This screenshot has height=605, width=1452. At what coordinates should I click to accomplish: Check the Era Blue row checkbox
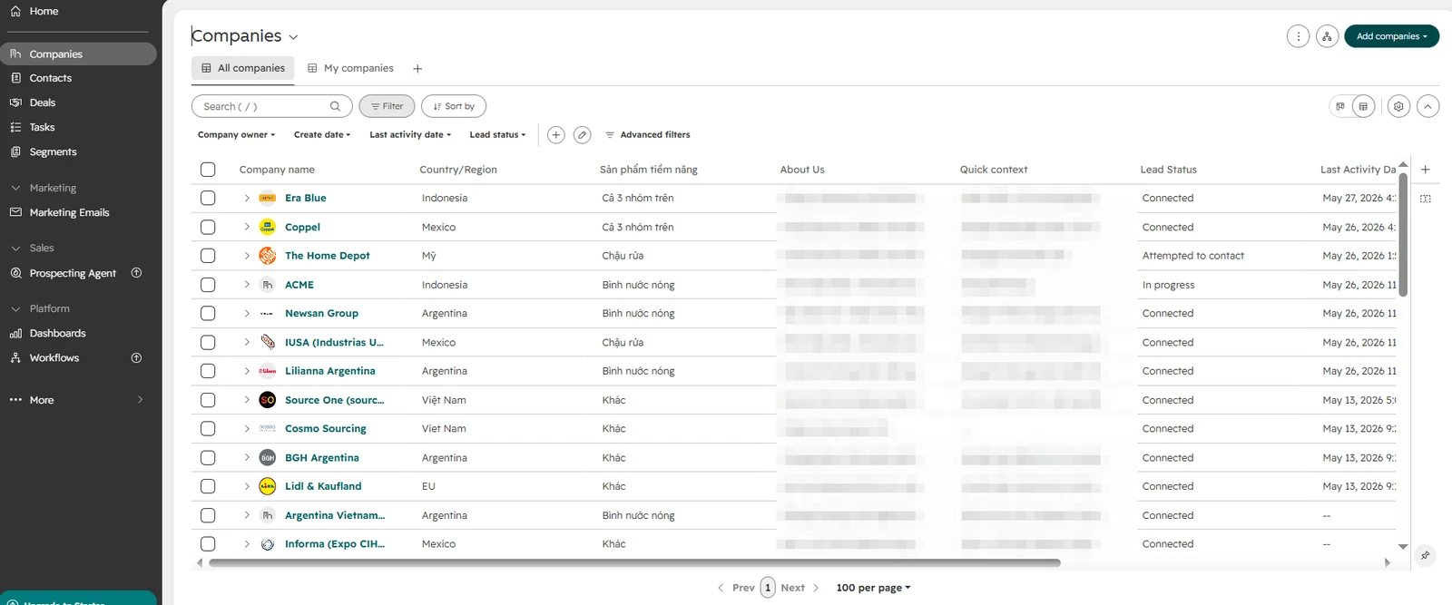coord(208,198)
